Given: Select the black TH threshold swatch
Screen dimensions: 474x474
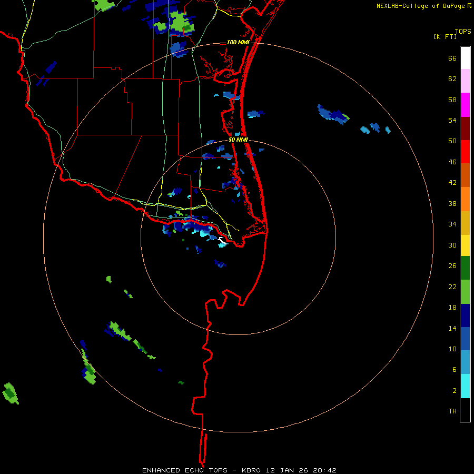Looking at the screenshot, I should (x=465, y=410).
